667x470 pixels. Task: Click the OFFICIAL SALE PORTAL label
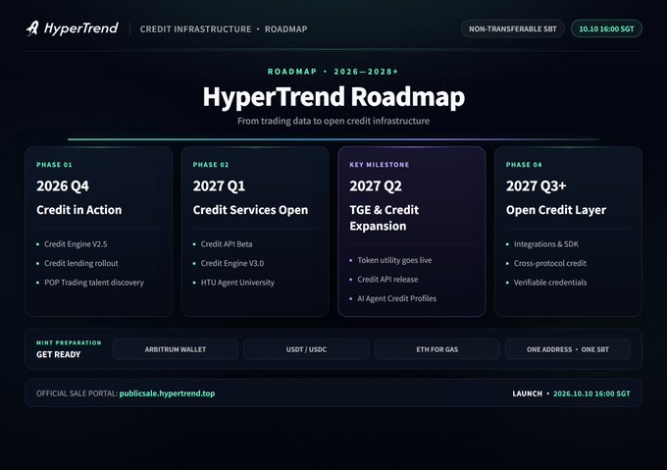[77, 393]
